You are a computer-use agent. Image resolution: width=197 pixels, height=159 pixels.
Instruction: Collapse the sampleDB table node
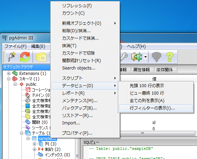click(x=28, y=138)
